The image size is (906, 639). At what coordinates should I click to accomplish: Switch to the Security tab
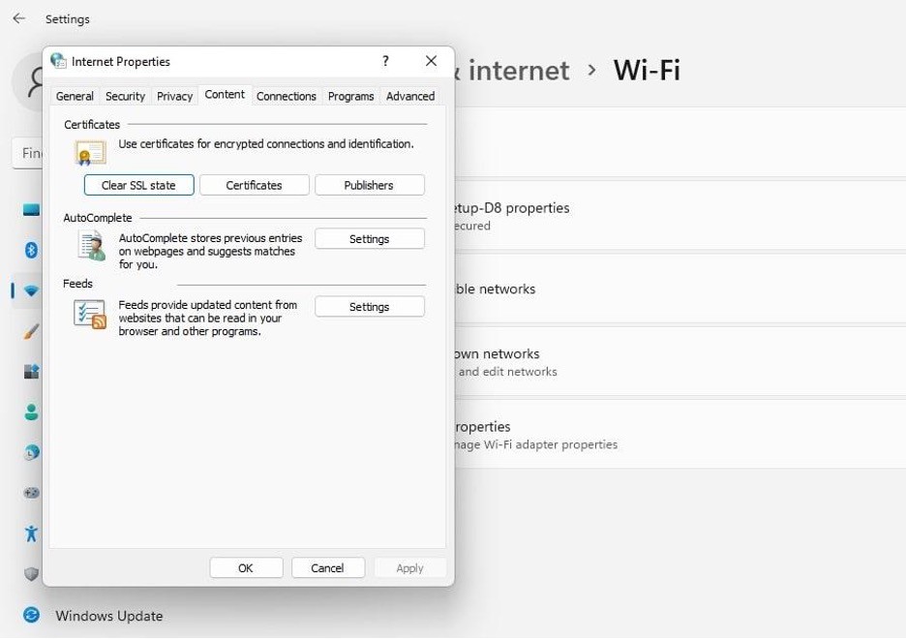point(125,96)
